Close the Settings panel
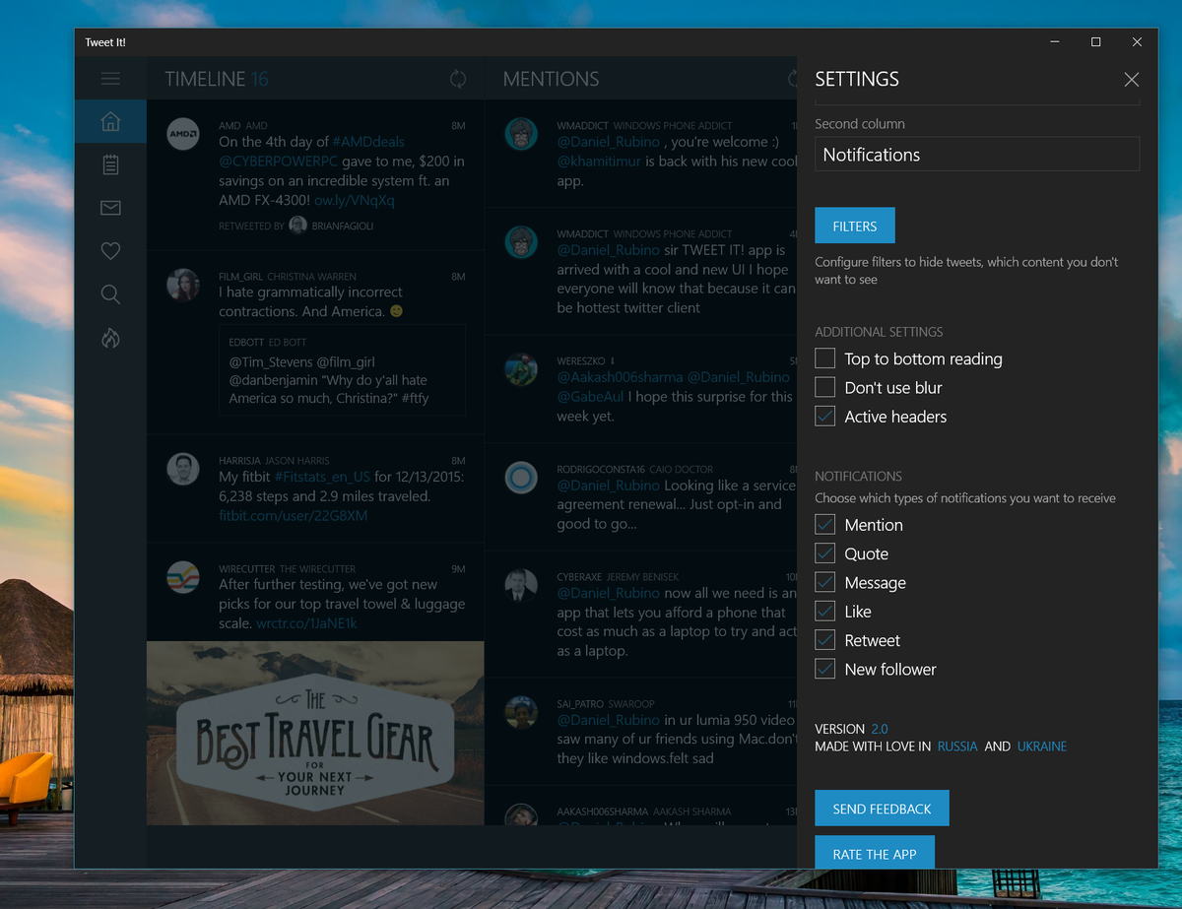The image size is (1182, 909). pyautogui.click(x=1131, y=79)
